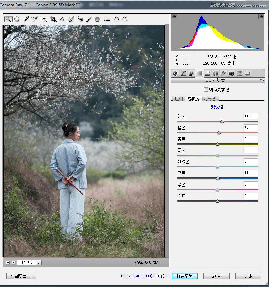269x287 pixels.
Task: Select the Straighten tool
Action: (x=62, y=19)
